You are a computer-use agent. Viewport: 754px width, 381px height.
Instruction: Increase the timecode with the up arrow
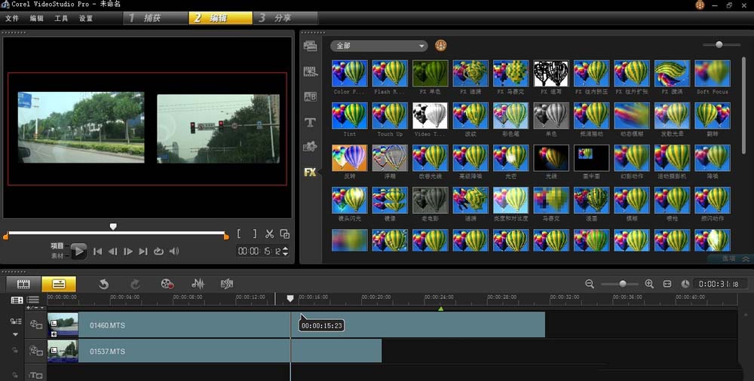[286, 248]
